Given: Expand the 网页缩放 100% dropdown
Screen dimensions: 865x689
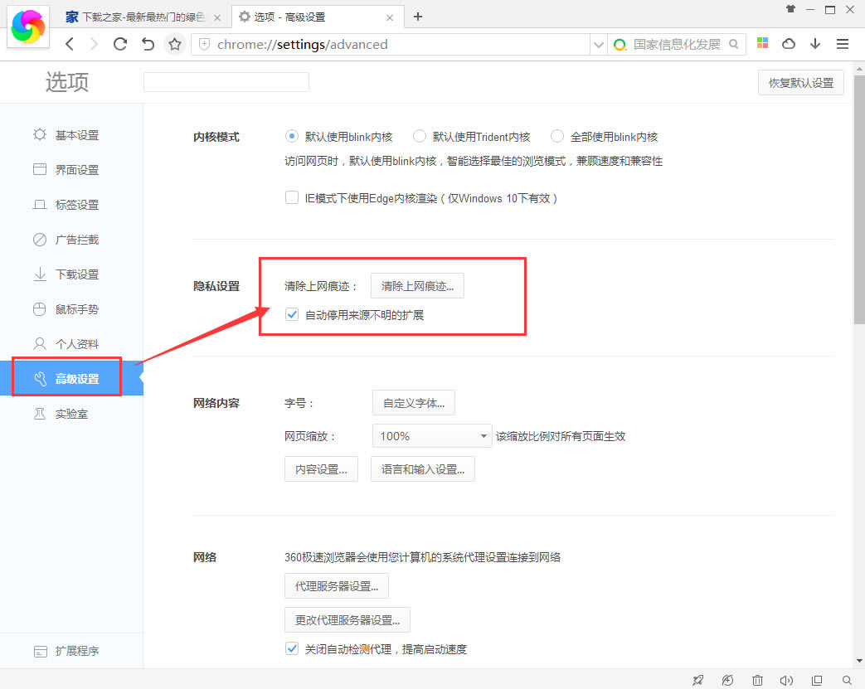Looking at the screenshot, I should click(430, 436).
